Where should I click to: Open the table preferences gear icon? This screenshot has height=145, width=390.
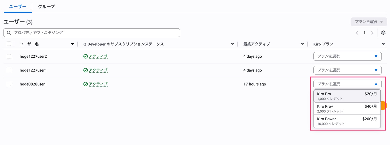383,33
